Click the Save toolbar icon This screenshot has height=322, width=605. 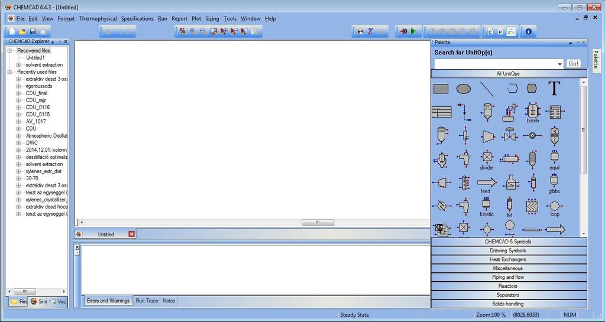click(x=33, y=32)
